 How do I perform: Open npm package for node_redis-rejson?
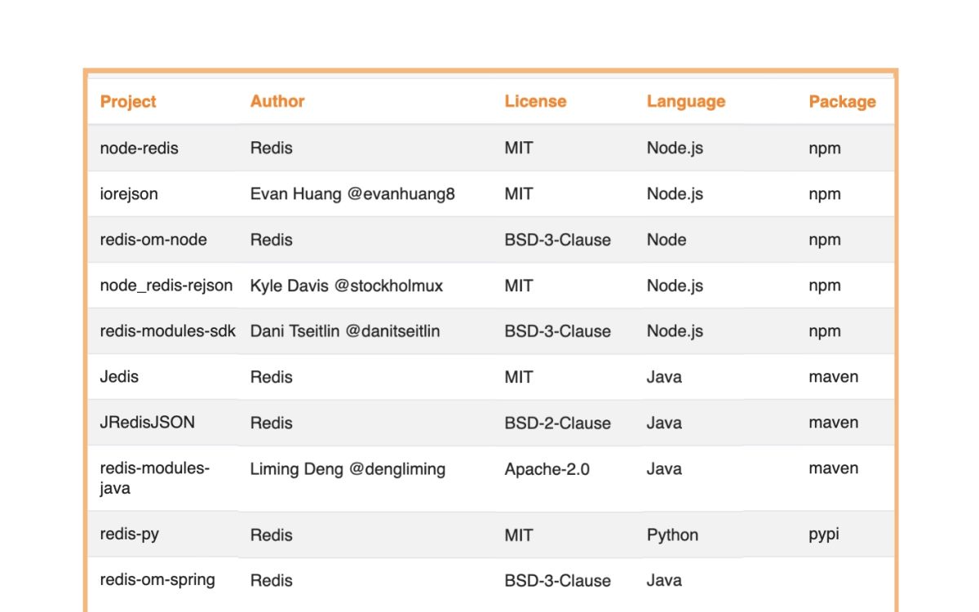[825, 286]
